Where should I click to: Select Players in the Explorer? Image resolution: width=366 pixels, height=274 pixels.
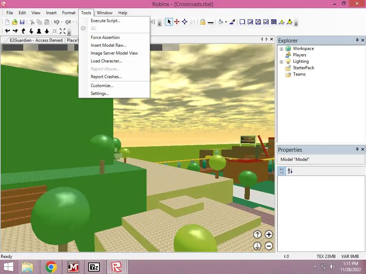[x=300, y=55]
